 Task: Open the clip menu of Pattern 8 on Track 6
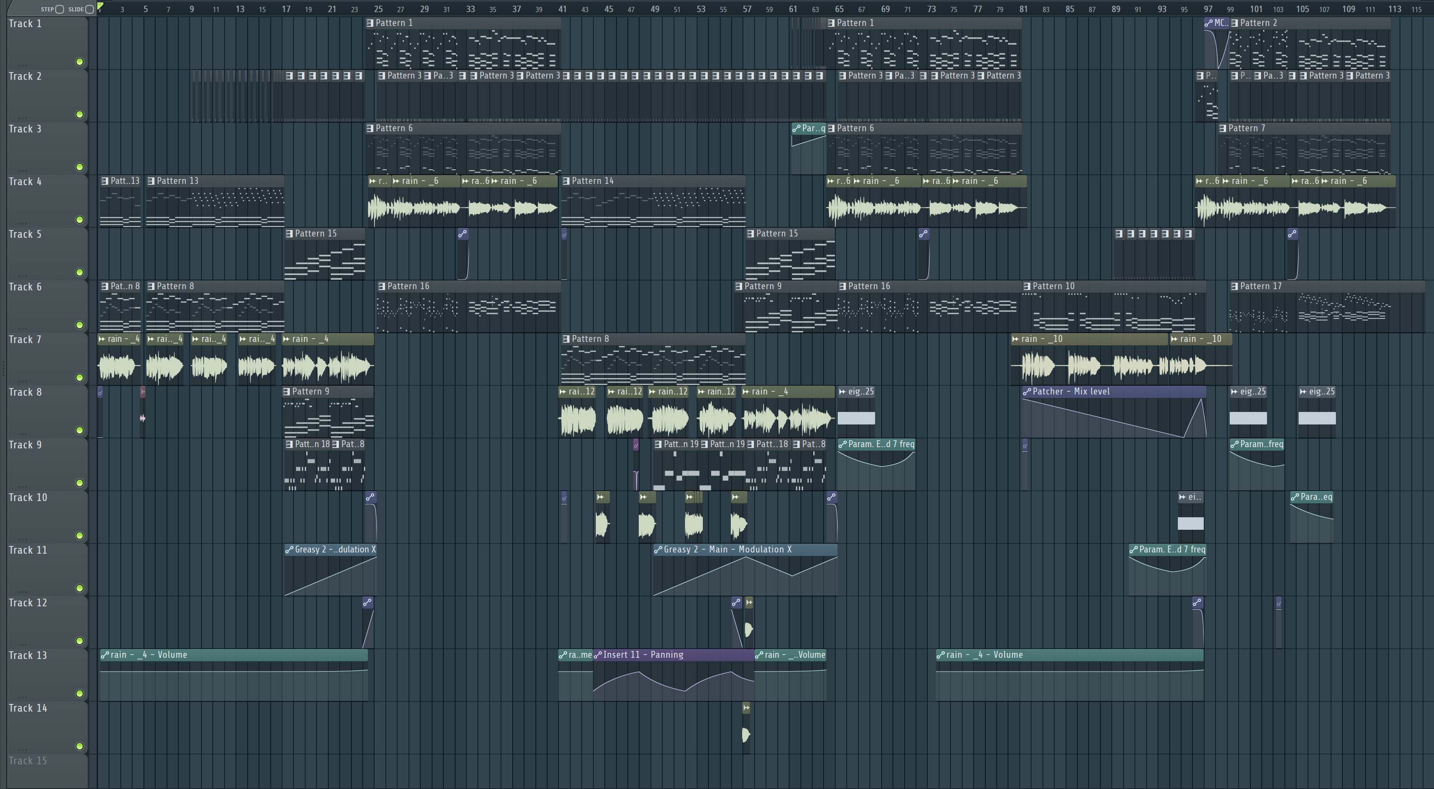(152, 286)
